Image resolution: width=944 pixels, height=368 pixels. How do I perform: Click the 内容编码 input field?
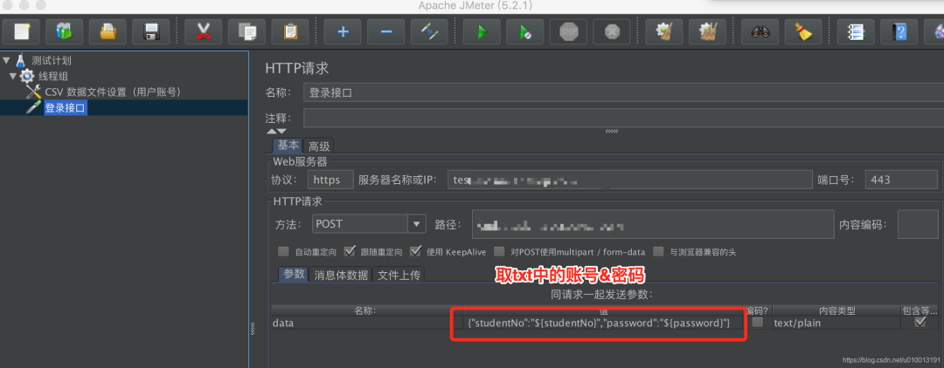(x=918, y=224)
